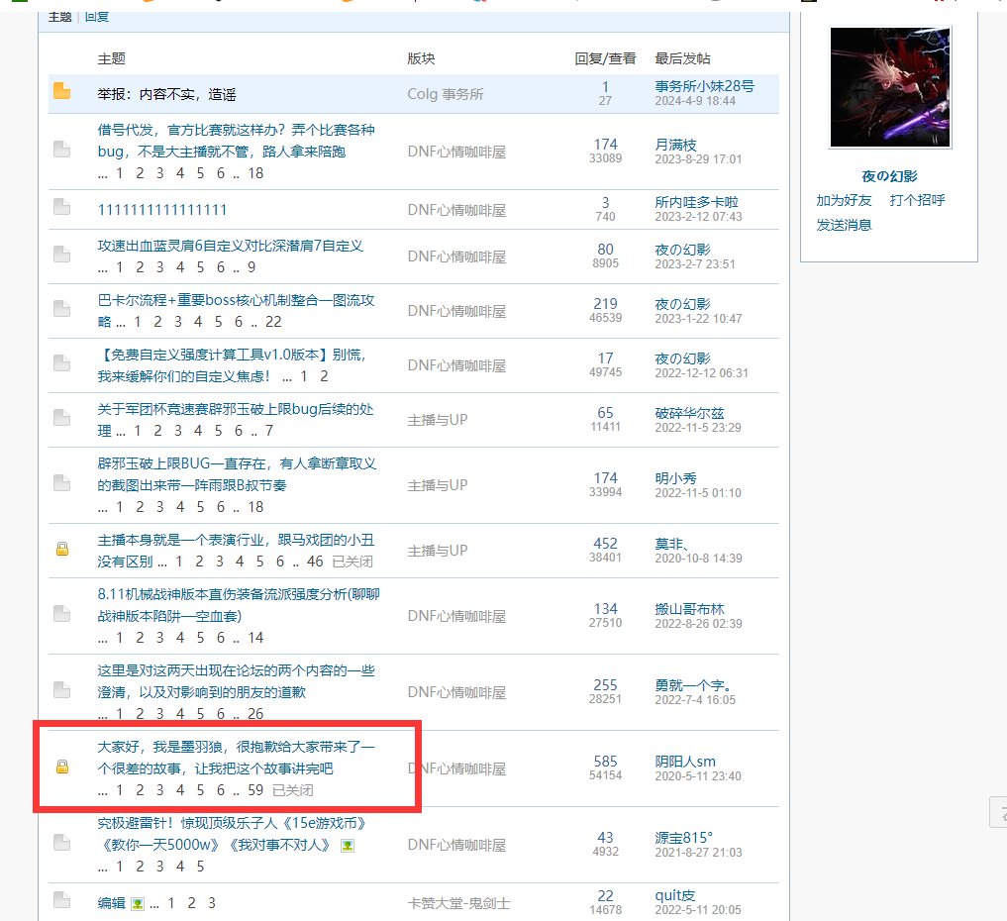Image resolution: width=1007 pixels, height=921 pixels.
Task: Open thread 这里是对这两天出现在论坛的两个内容
Action: (237, 681)
